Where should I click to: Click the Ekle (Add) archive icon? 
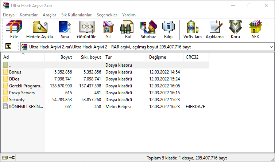point(14,27)
